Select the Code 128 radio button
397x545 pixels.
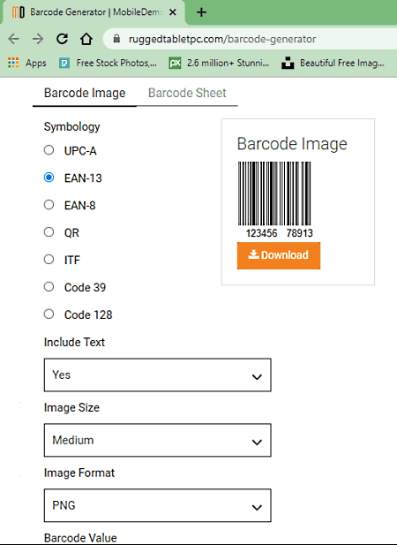(49, 314)
